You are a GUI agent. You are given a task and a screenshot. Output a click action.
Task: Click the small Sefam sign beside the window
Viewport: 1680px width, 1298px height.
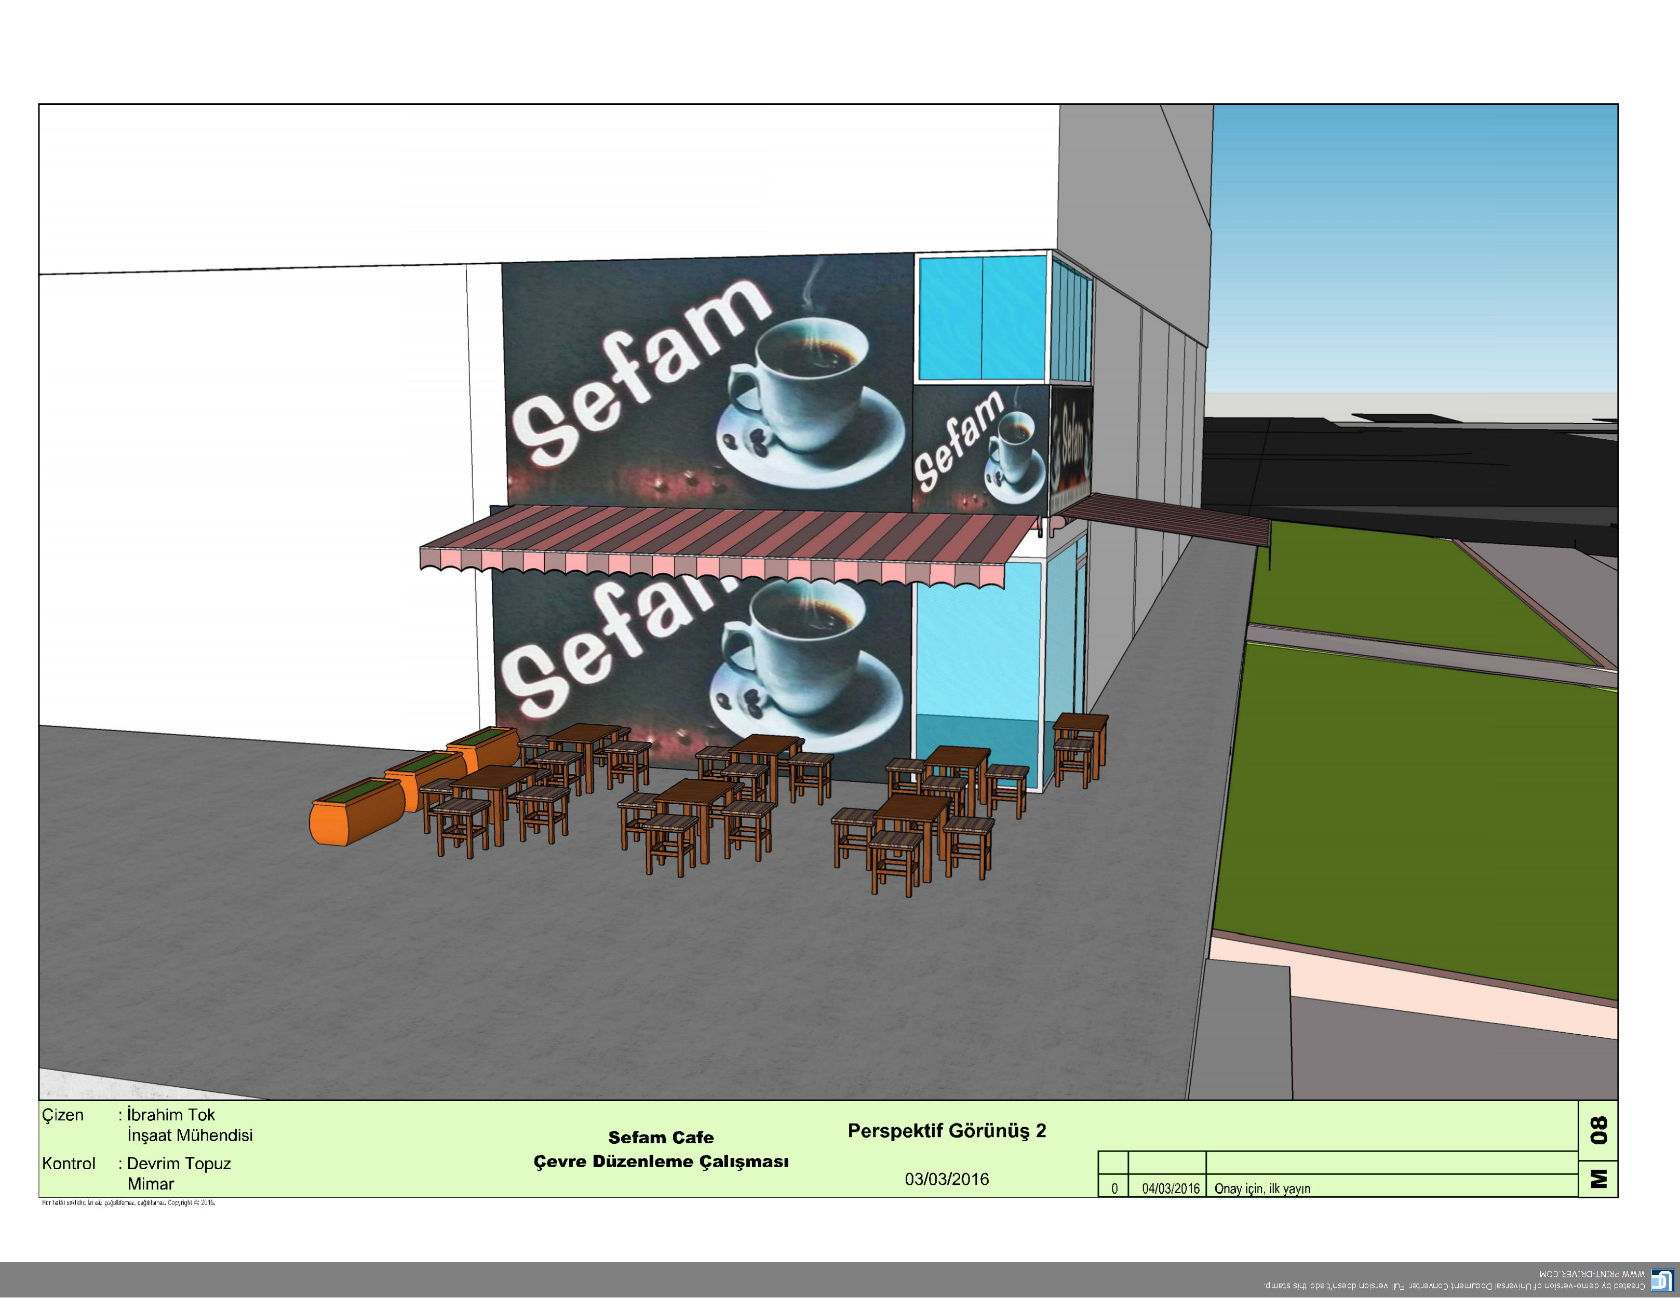[x=980, y=450]
